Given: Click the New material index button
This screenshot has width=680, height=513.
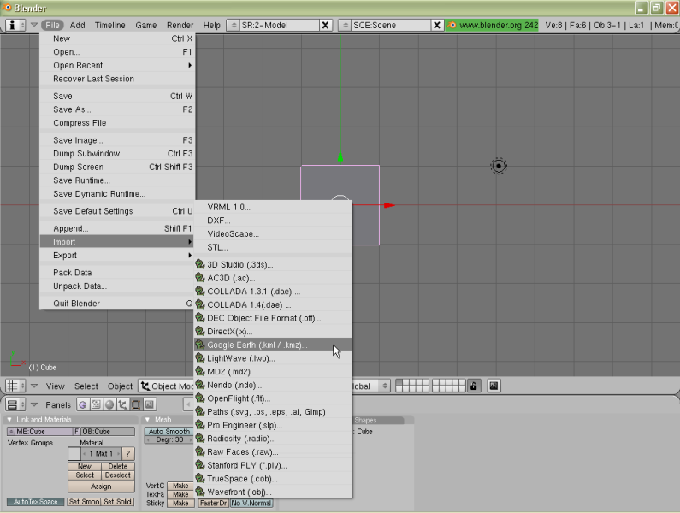Looking at the screenshot, I should tap(85, 466).
